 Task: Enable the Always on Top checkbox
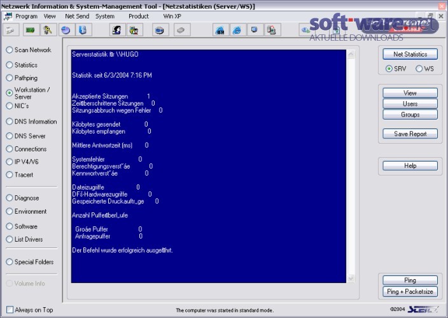[x=10, y=310]
